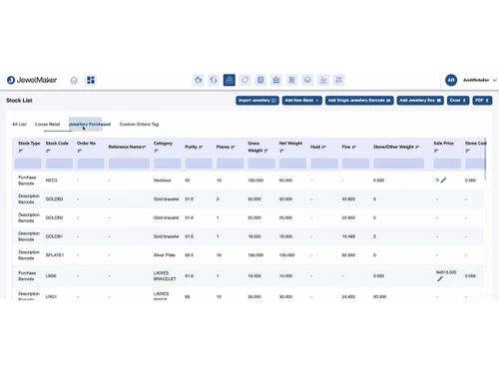Click sort icon under Sale Price header
The image size is (499, 374).
436,151
